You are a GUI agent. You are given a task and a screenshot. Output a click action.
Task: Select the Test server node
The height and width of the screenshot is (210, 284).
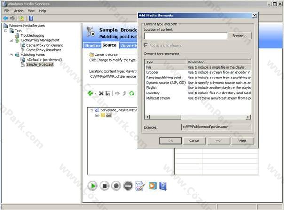click(18, 31)
